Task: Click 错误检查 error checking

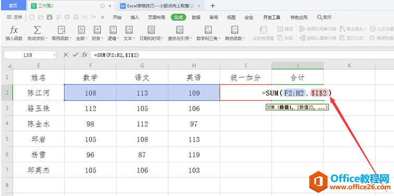Action: tap(382, 38)
